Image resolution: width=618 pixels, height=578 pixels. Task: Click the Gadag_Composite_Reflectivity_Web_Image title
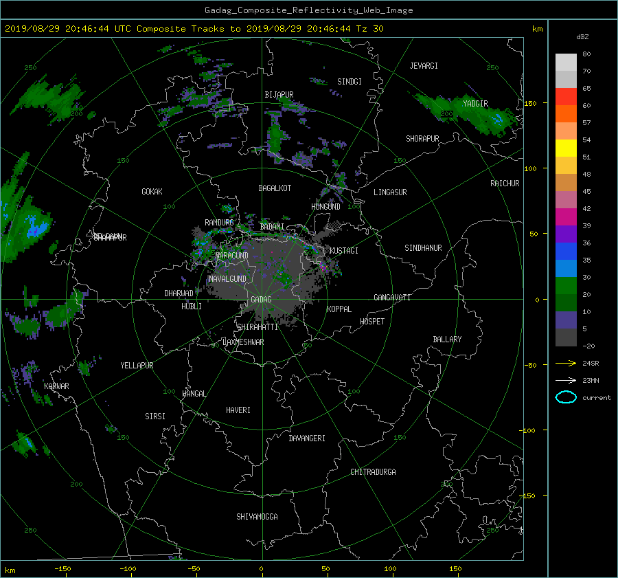(x=308, y=10)
